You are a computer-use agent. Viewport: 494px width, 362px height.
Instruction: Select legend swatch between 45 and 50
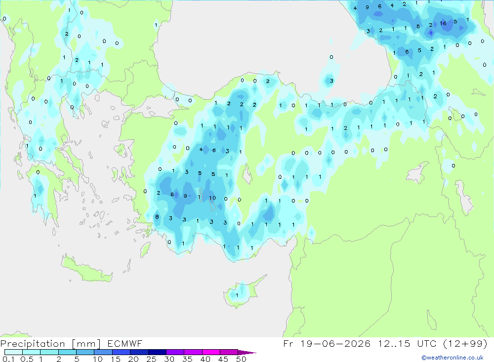[x=229, y=352]
